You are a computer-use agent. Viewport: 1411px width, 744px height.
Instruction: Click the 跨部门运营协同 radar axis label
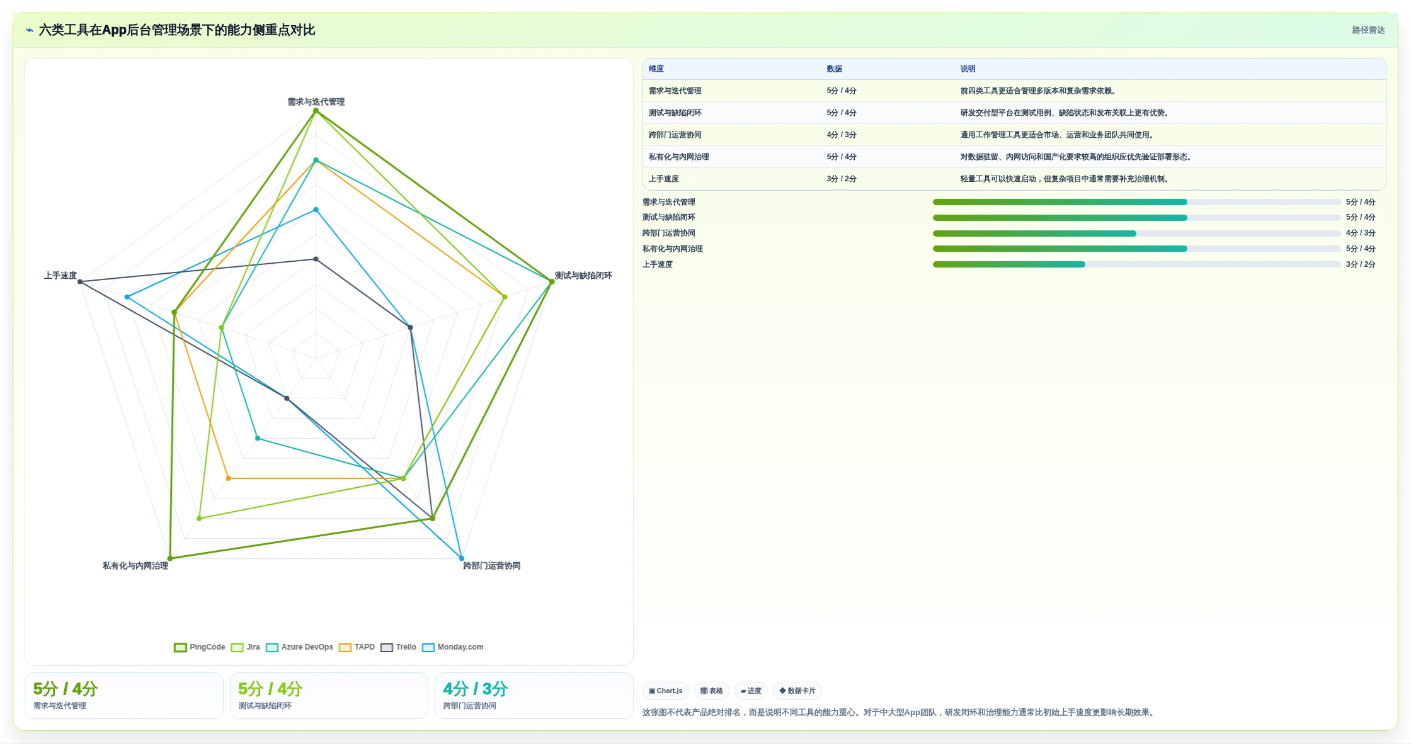tap(492, 566)
